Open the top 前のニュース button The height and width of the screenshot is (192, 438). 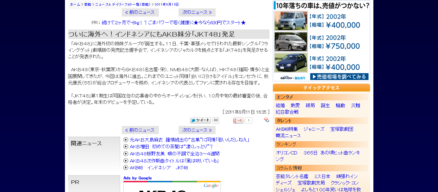pos(140,12)
